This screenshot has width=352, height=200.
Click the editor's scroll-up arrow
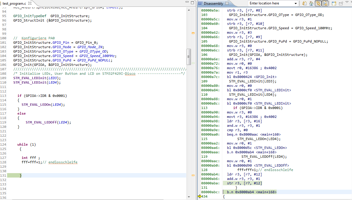coord(189,10)
